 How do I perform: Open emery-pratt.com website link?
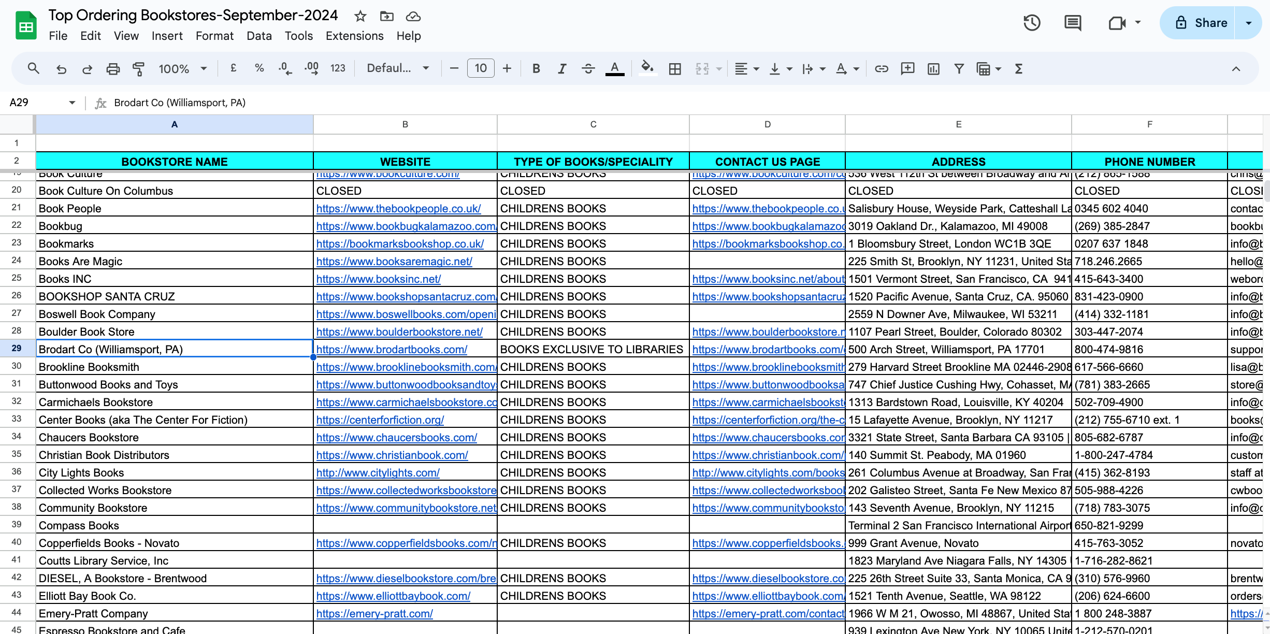pos(374,613)
